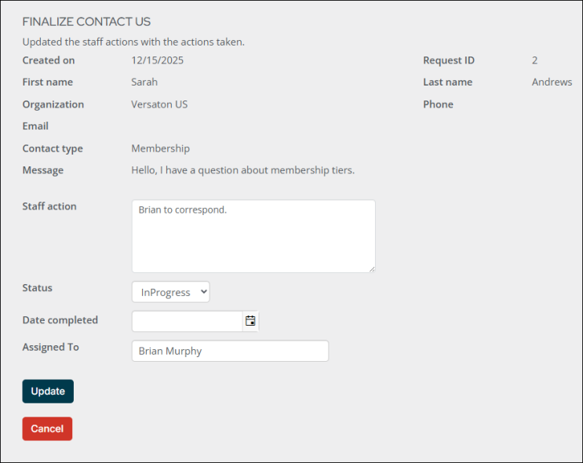Click the Assigned To field with Brian Murphy
This screenshot has width=583, height=463.
pyautogui.click(x=229, y=351)
